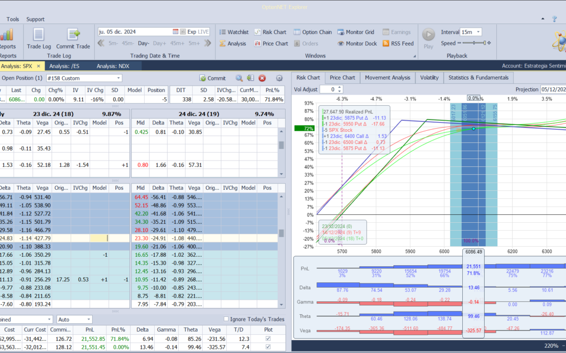Click the Windows group dialog launcher arrow
Screen dimensions: 566x353
tap(415, 56)
